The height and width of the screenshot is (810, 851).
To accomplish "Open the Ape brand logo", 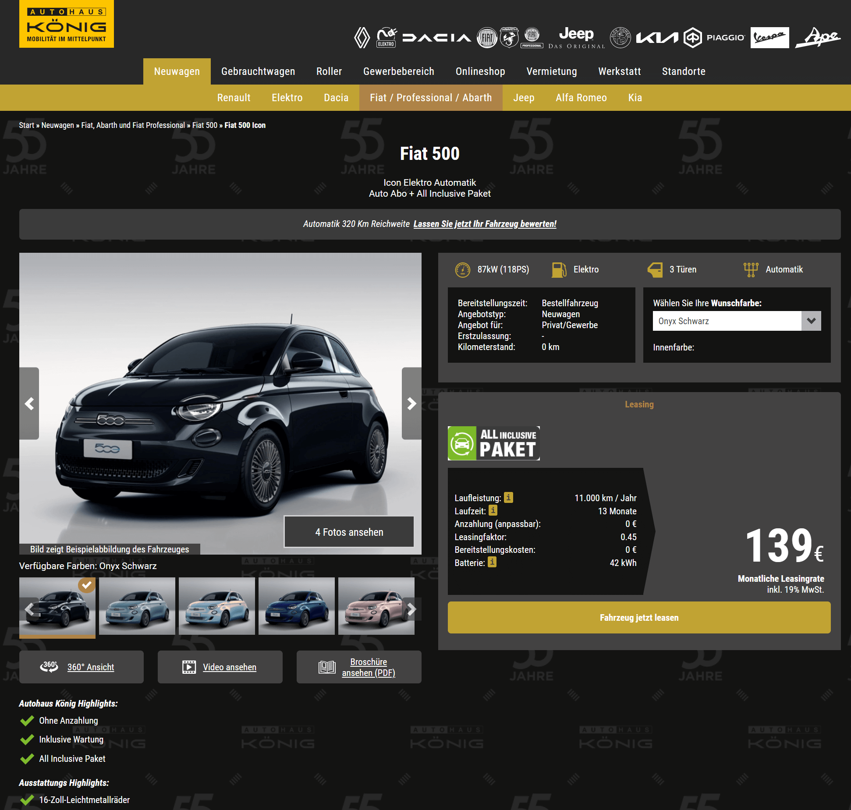I will click(818, 38).
